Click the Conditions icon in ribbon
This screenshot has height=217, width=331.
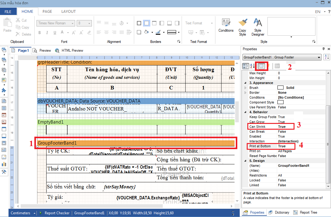point(226,23)
